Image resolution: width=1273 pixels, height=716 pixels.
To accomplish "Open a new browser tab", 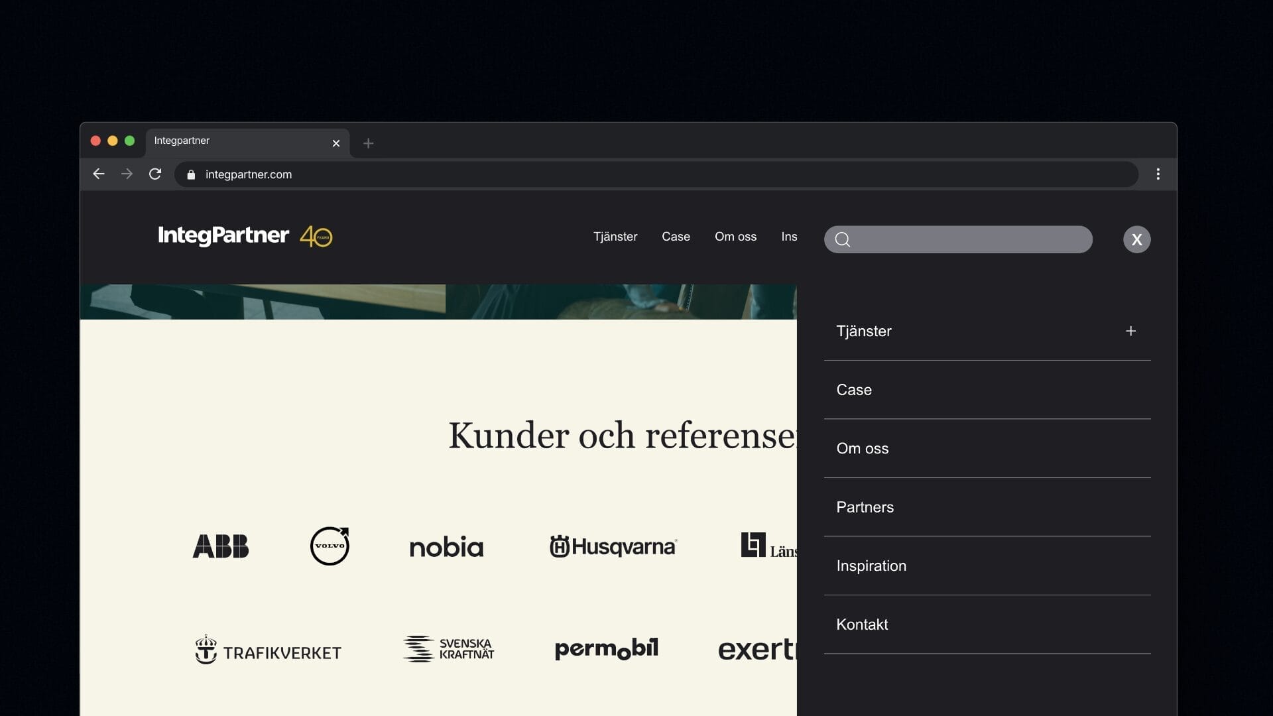I will click(368, 143).
